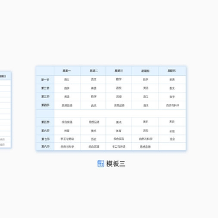Click 英语 in 第一节 under 星期五

pyautogui.click(x=172, y=80)
